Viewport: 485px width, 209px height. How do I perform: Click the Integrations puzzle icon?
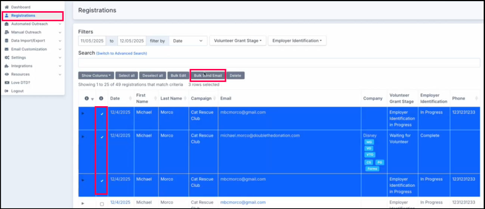point(7,66)
